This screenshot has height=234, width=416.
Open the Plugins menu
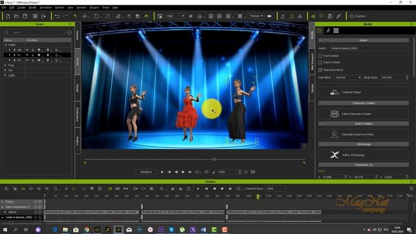point(94,8)
